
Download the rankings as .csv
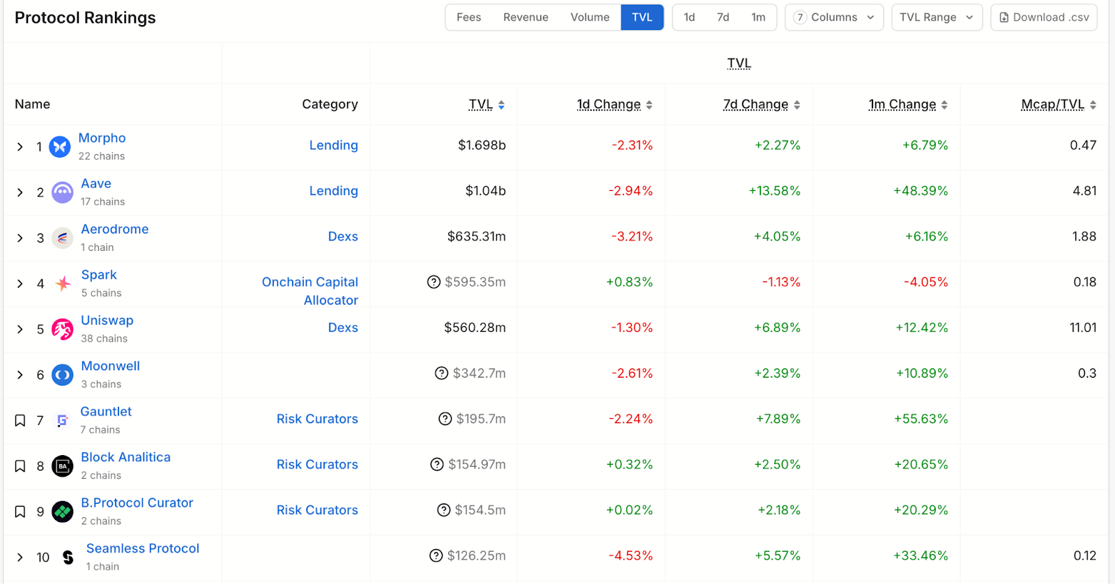1043,17
